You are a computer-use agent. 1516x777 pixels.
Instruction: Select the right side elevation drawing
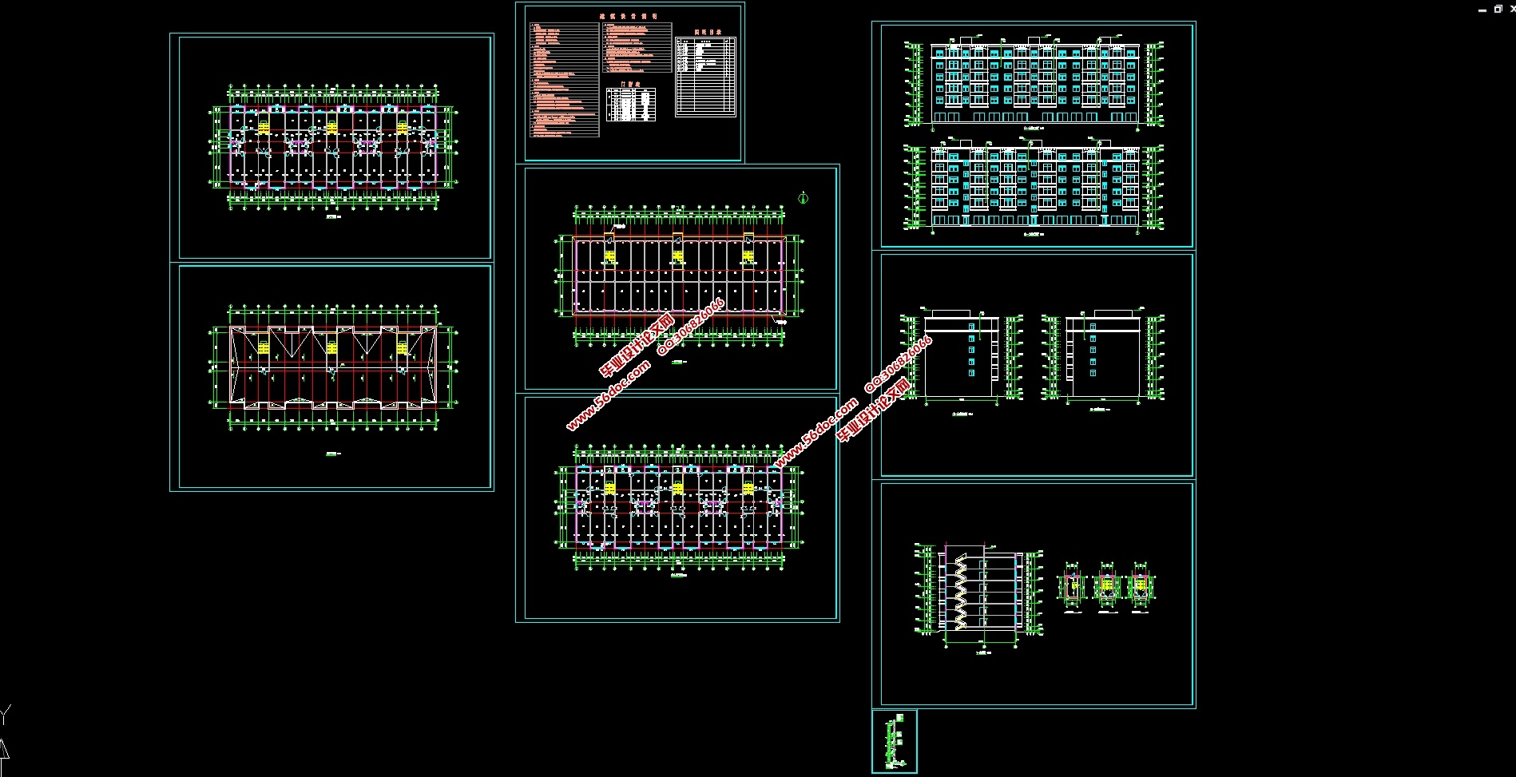click(x=1102, y=357)
